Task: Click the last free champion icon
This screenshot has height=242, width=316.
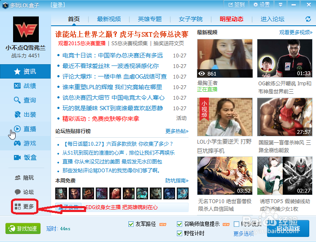Action: (183, 193)
